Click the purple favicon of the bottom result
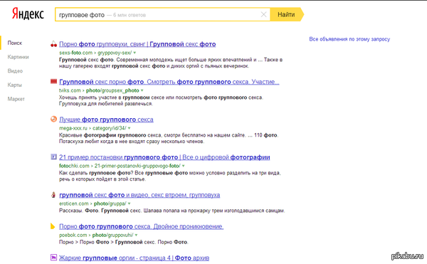The image size is (427, 264). tap(53, 257)
